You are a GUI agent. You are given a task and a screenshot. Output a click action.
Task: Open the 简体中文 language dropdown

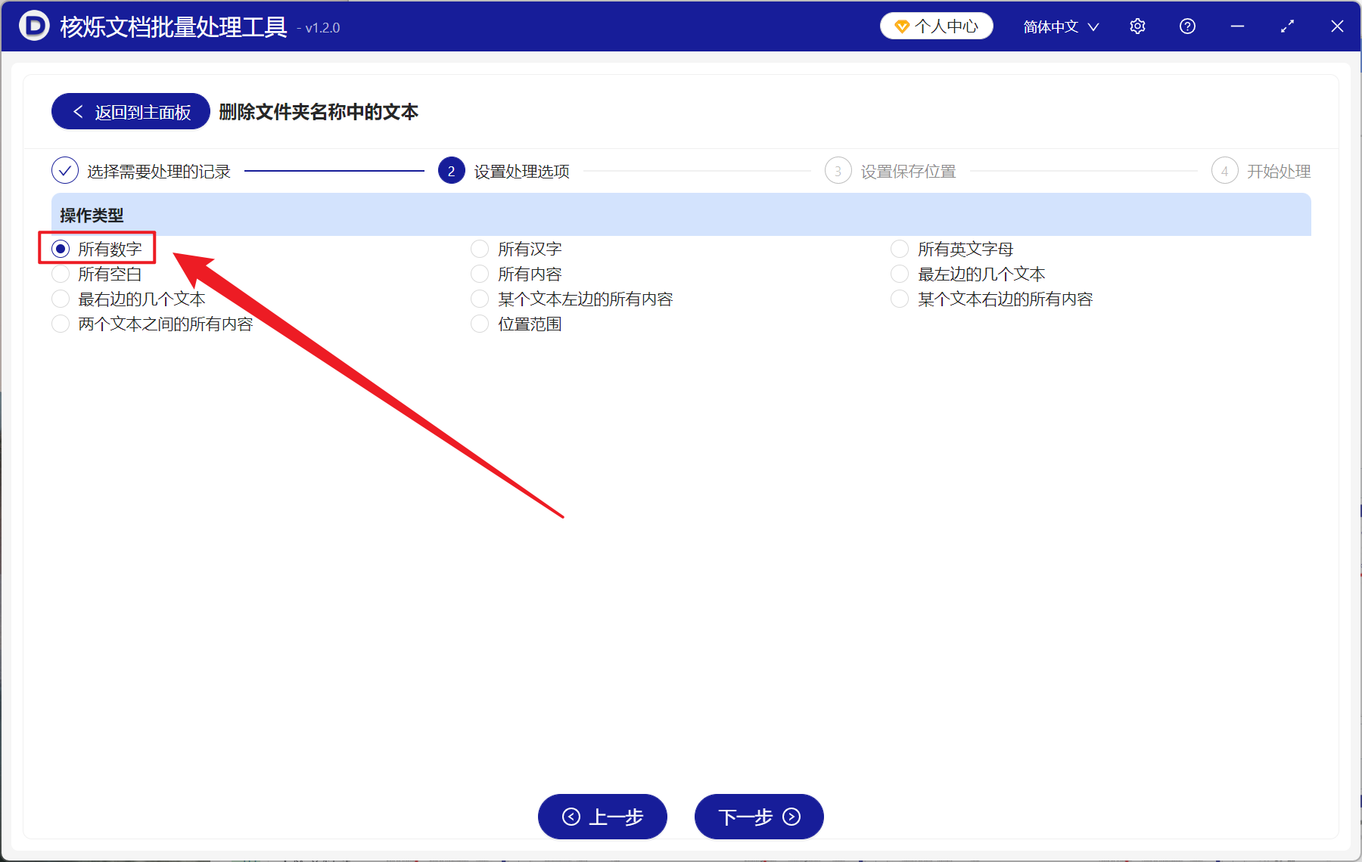point(1059,26)
